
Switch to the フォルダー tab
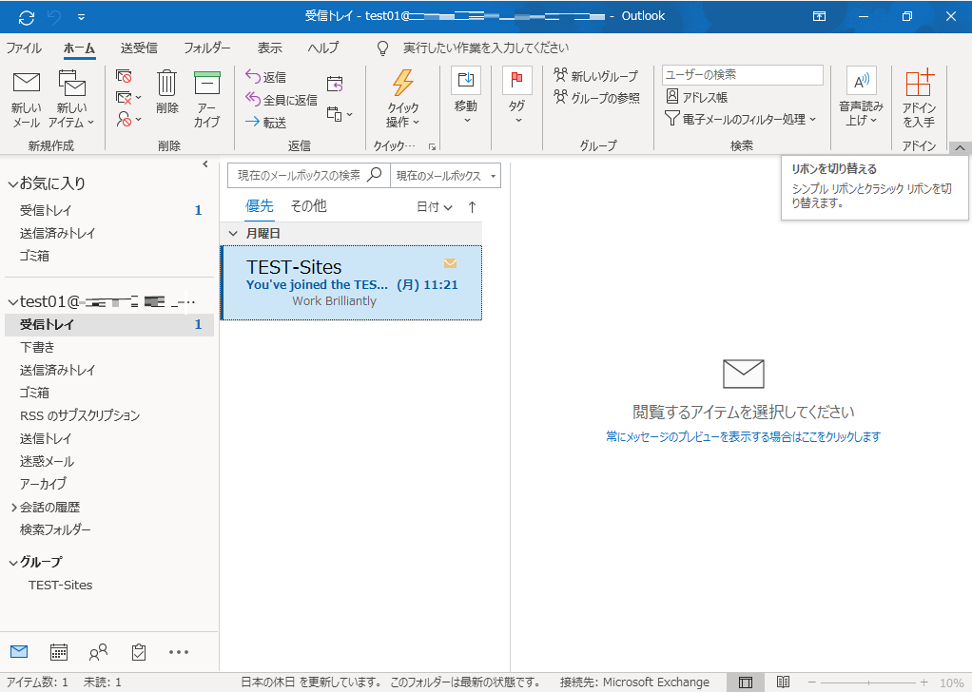(x=207, y=48)
